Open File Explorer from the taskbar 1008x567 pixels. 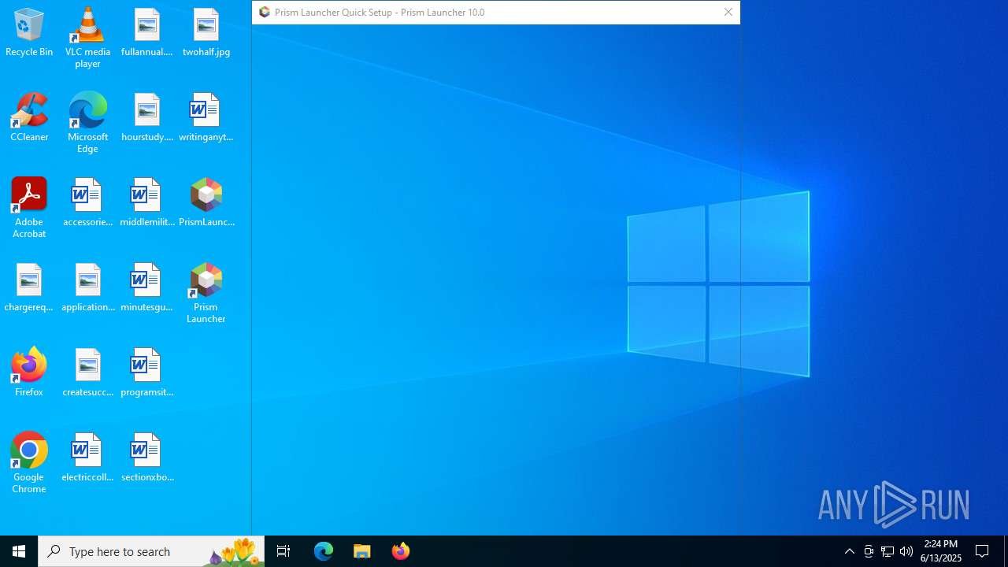click(362, 551)
